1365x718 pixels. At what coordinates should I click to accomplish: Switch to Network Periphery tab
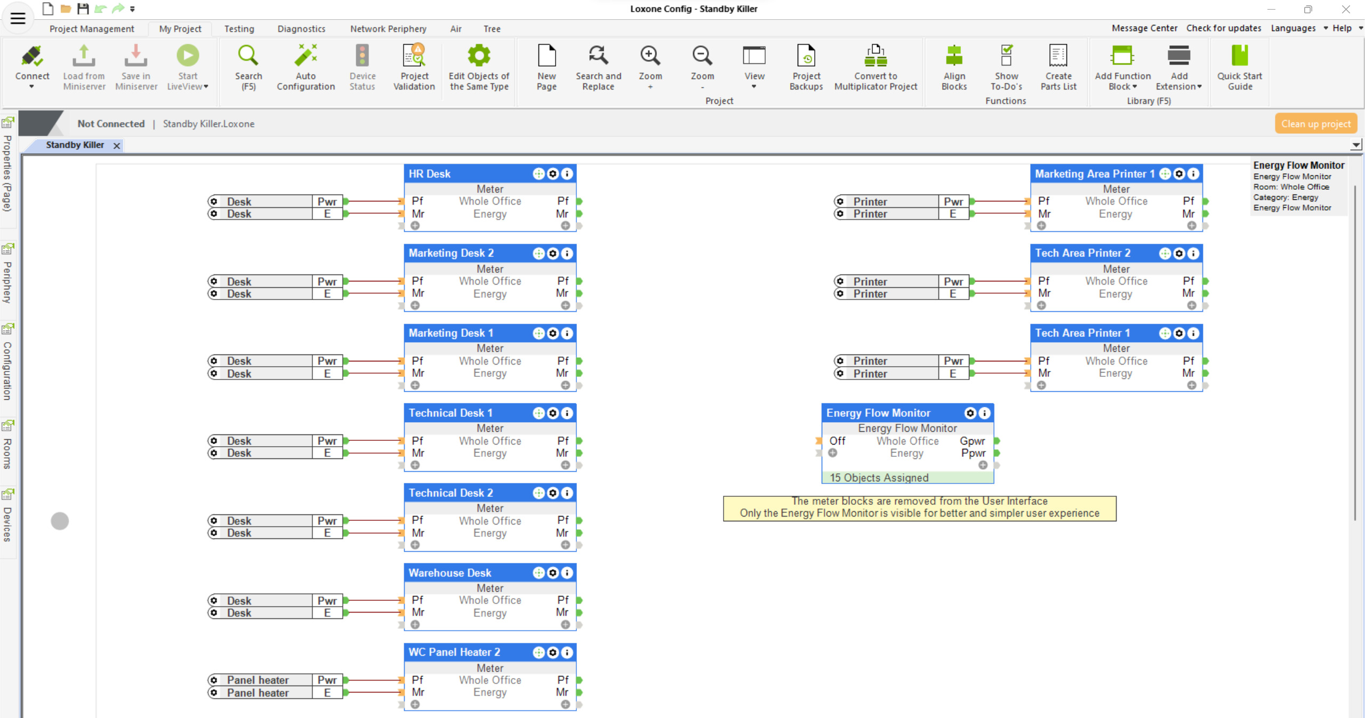(x=388, y=29)
